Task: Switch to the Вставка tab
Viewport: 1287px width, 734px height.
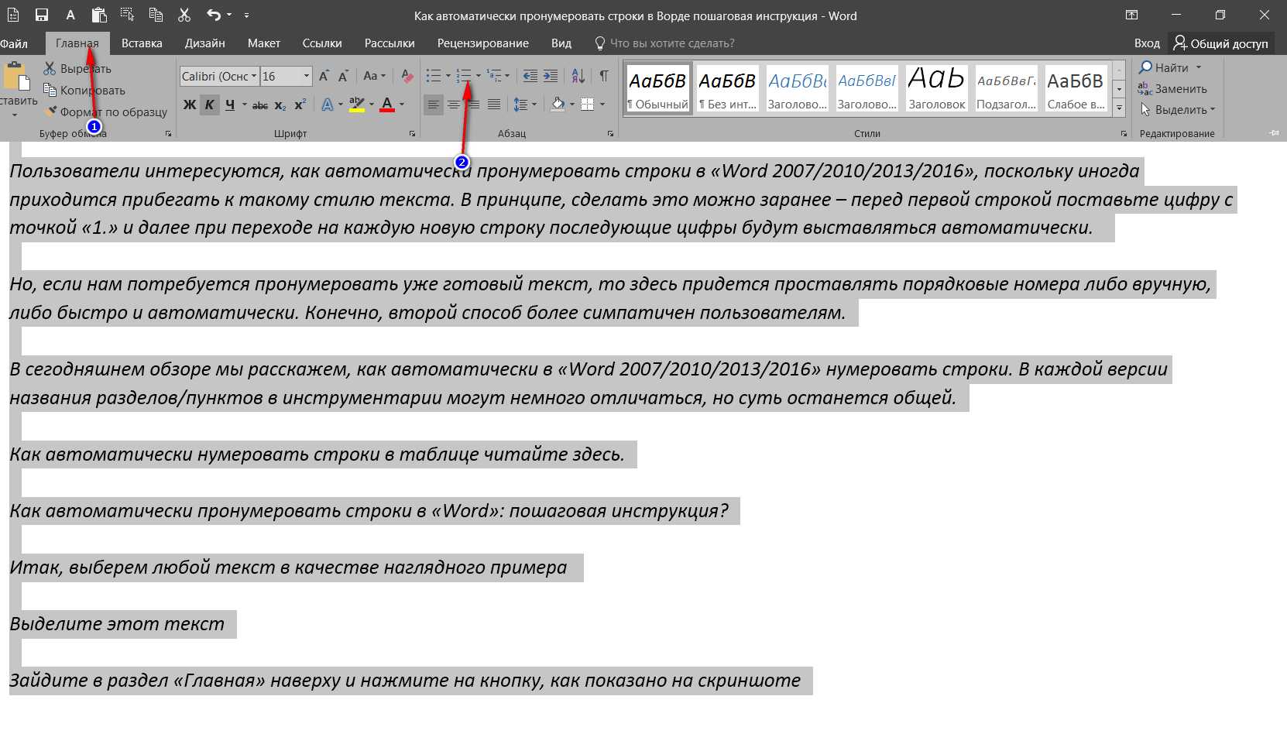Action: point(142,43)
